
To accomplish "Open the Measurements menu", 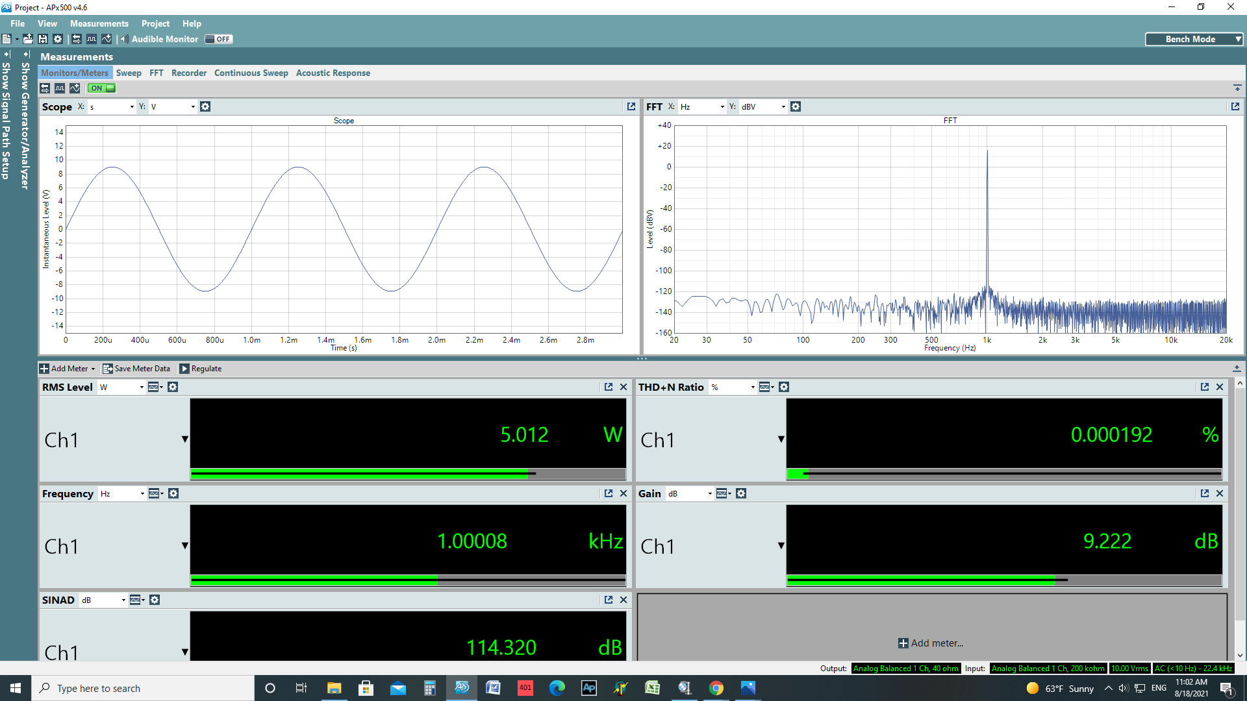I will tap(99, 23).
